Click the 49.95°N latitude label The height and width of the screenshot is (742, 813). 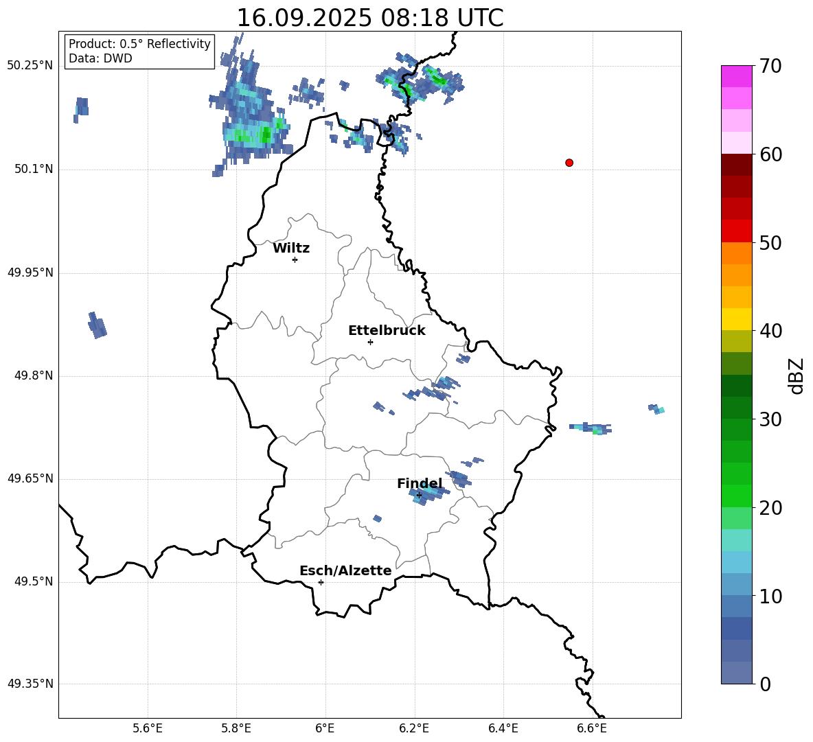click(30, 272)
